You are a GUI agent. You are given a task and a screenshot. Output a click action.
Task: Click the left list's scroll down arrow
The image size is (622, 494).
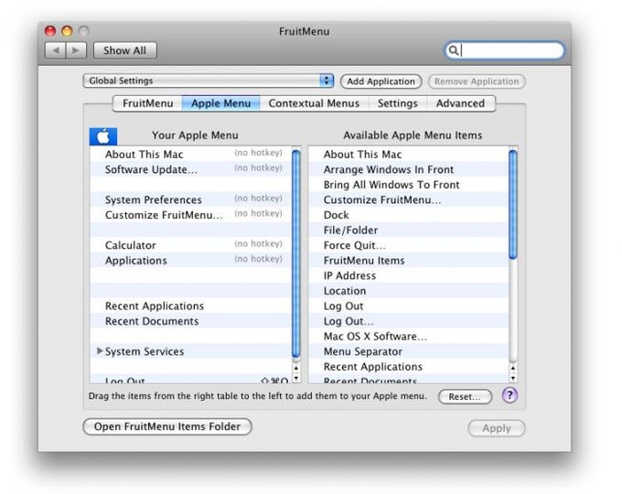296,378
